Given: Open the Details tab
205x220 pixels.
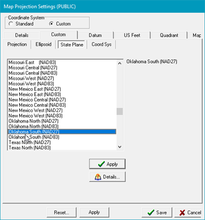Looking at the screenshot, I should tap(22, 35).
